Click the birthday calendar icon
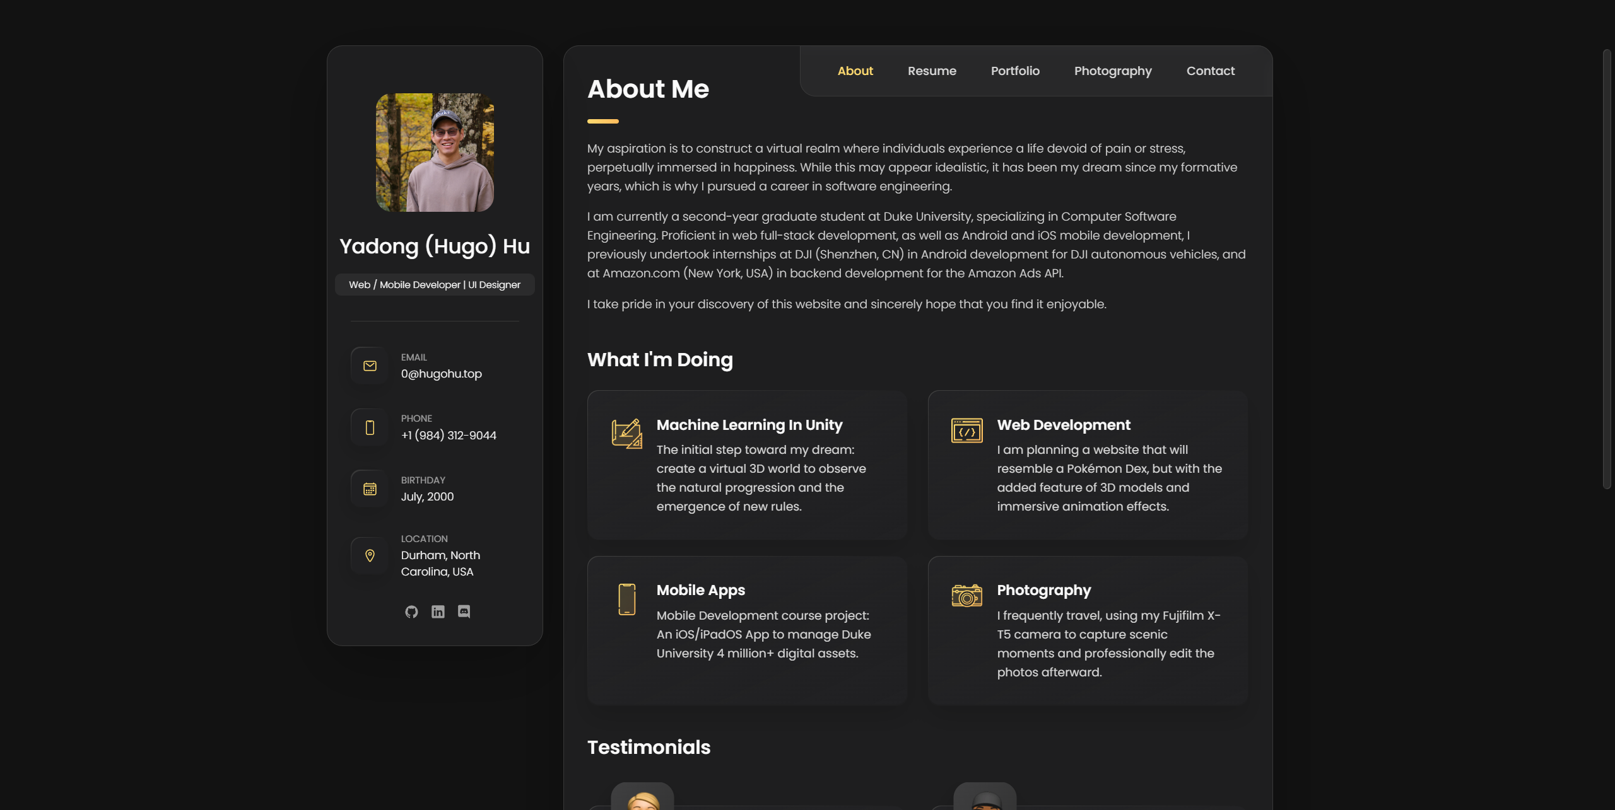The image size is (1615, 810). pos(370,489)
